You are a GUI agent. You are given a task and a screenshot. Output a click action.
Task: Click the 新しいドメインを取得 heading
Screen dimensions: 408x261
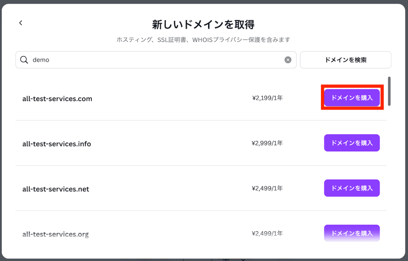pyautogui.click(x=203, y=25)
